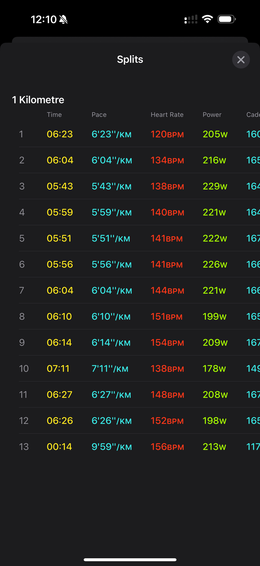Tap the 5'43''/KM pace in split 3
Screen dimensions: 260x566
click(112, 186)
